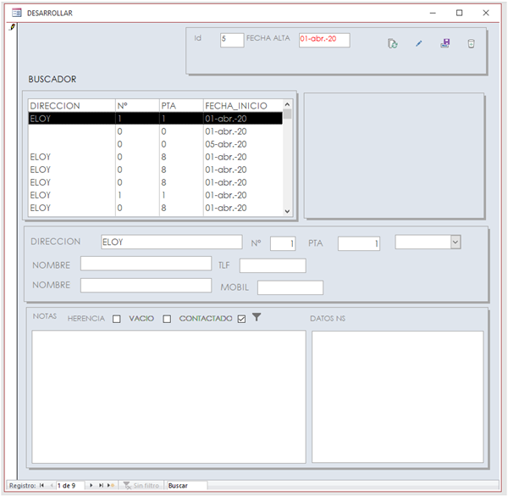Click the refresh/duplicate record icon

[x=393, y=43]
